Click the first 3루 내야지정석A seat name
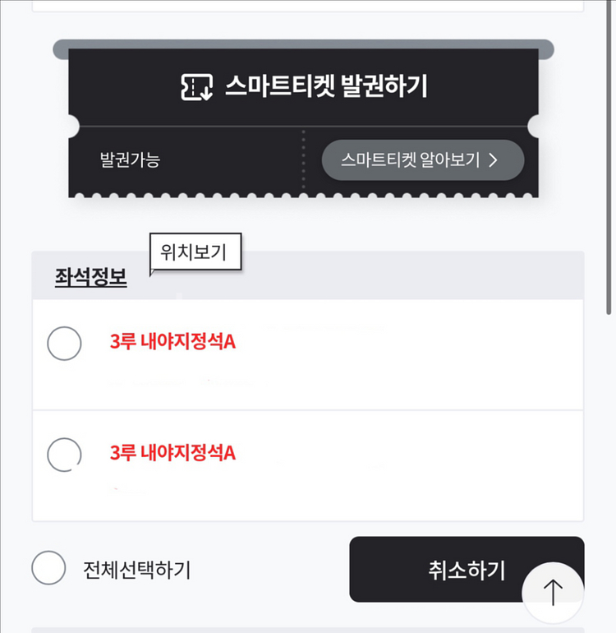 172,341
